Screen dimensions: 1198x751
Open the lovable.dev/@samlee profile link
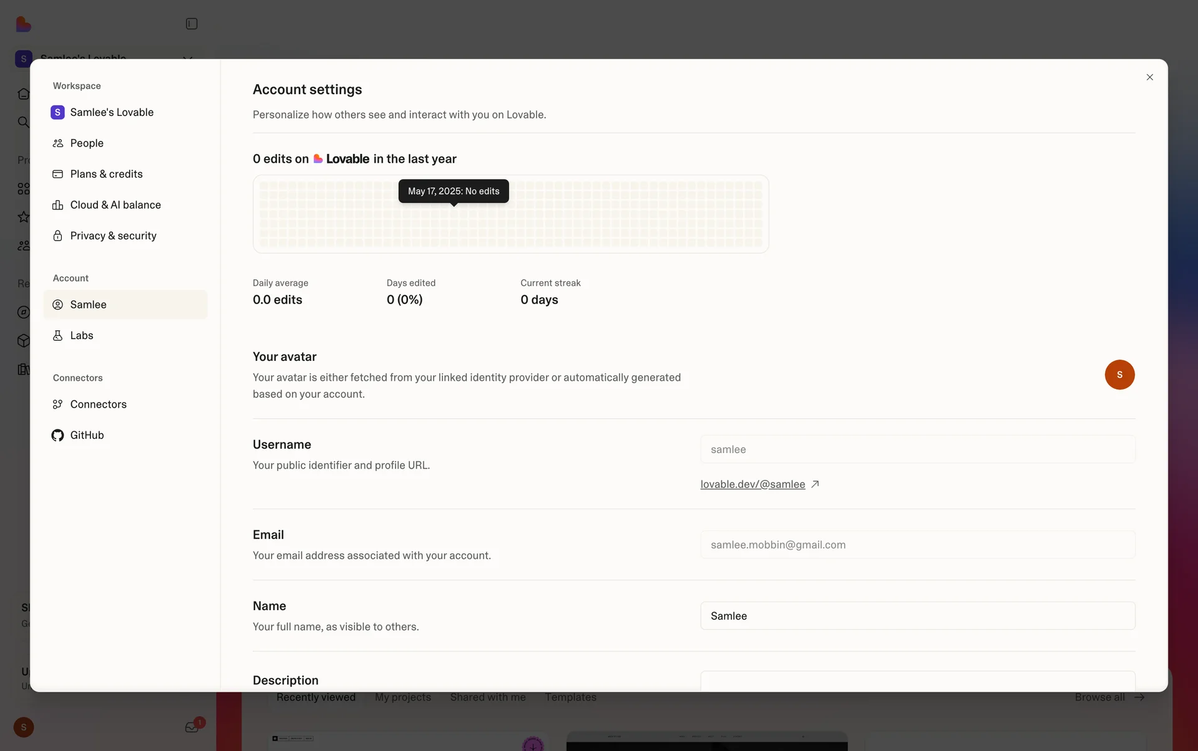[x=752, y=484]
